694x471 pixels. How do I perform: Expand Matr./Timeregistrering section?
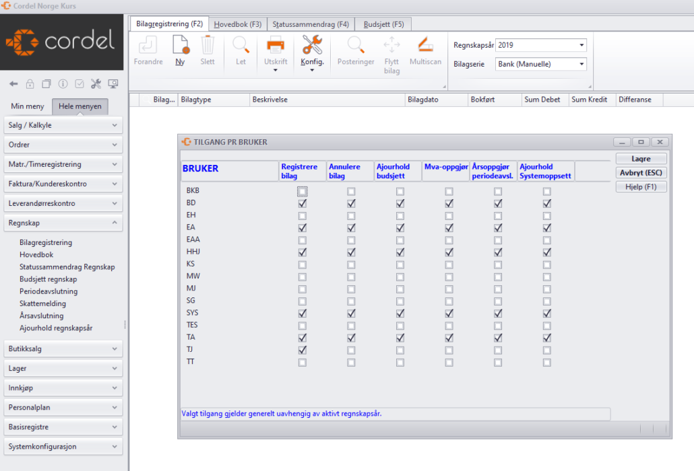pyautogui.click(x=63, y=164)
